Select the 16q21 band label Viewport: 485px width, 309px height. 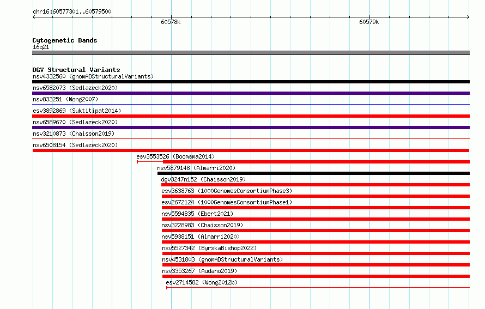[x=41, y=47]
